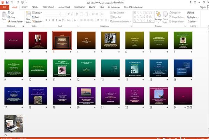
Task: Click the Numbering list icon
Action: click(87, 14)
